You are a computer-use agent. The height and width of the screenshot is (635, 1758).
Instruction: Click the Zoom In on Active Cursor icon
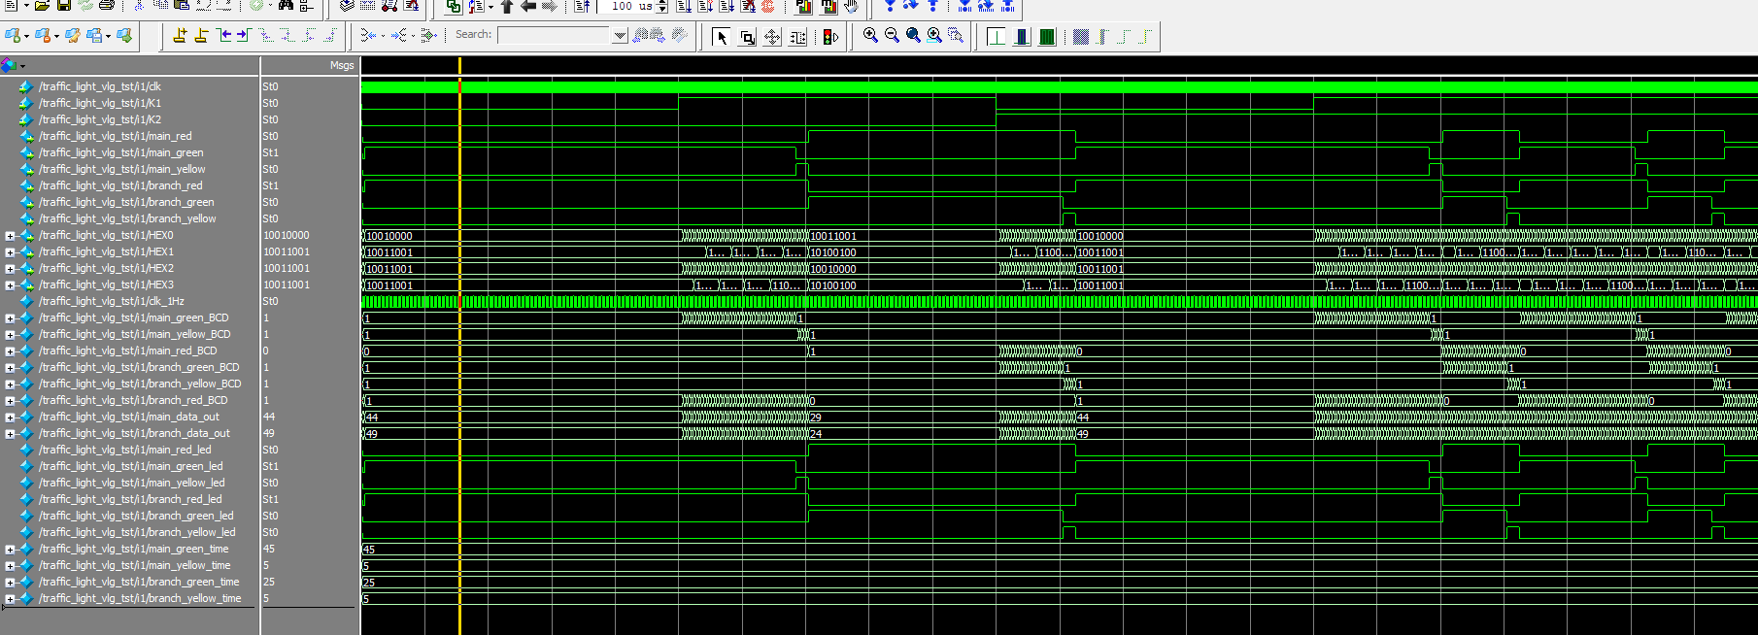(x=934, y=36)
